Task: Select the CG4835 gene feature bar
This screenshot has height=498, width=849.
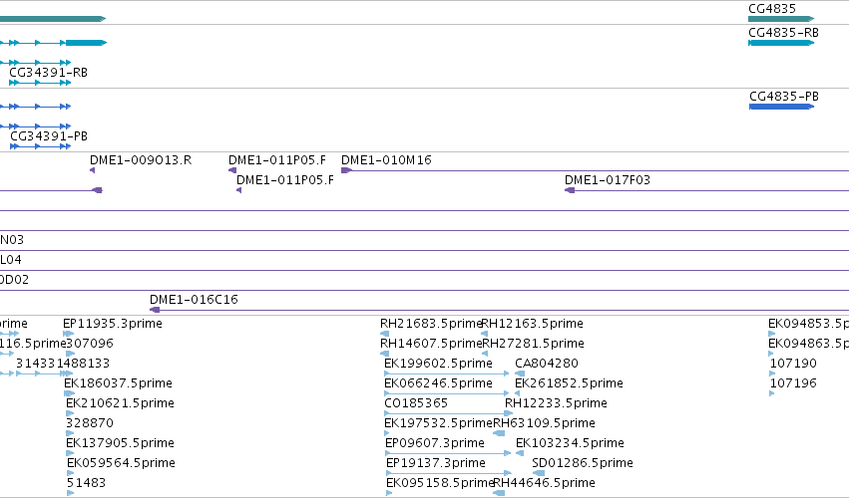Action: pyautogui.click(x=781, y=19)
